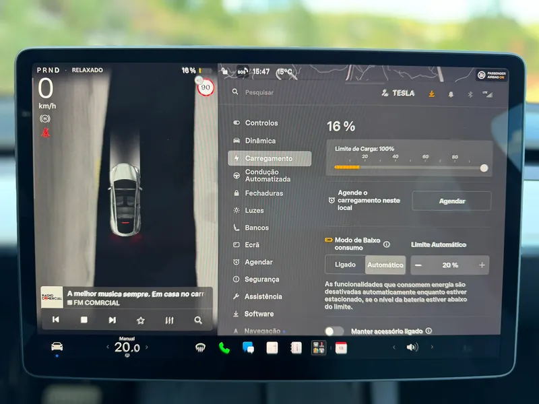
Task: Skip to next radio station
Action: [x=112, y=321]
